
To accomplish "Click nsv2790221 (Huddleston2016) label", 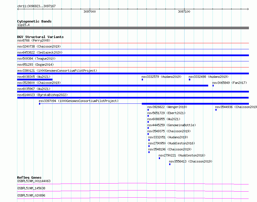I will [x=182, y=155].
